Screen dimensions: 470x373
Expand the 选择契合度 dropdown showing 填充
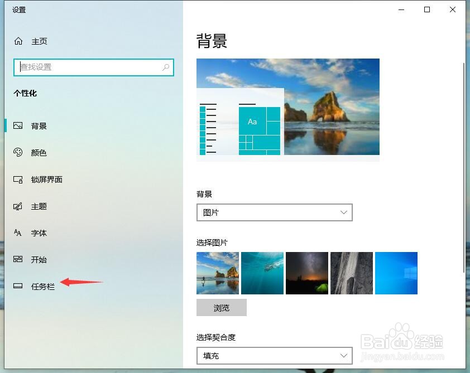coord(274,356)
